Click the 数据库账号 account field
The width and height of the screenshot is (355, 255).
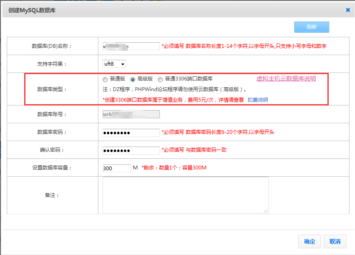[x=131, y=114]
